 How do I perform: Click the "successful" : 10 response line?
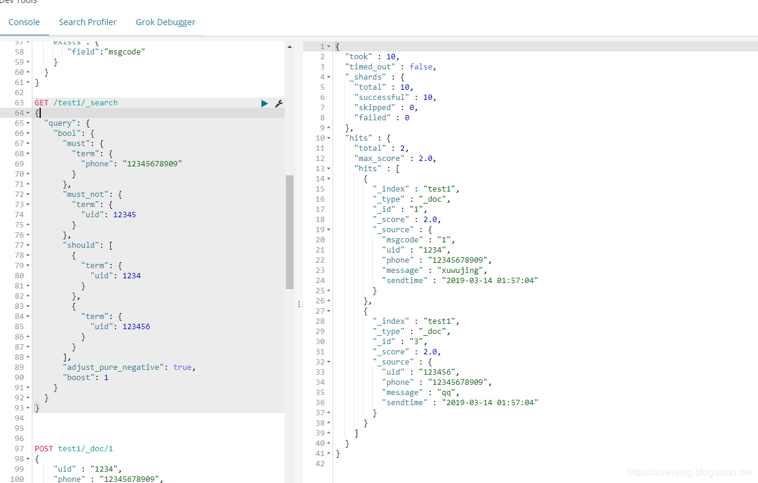point(395,98)
